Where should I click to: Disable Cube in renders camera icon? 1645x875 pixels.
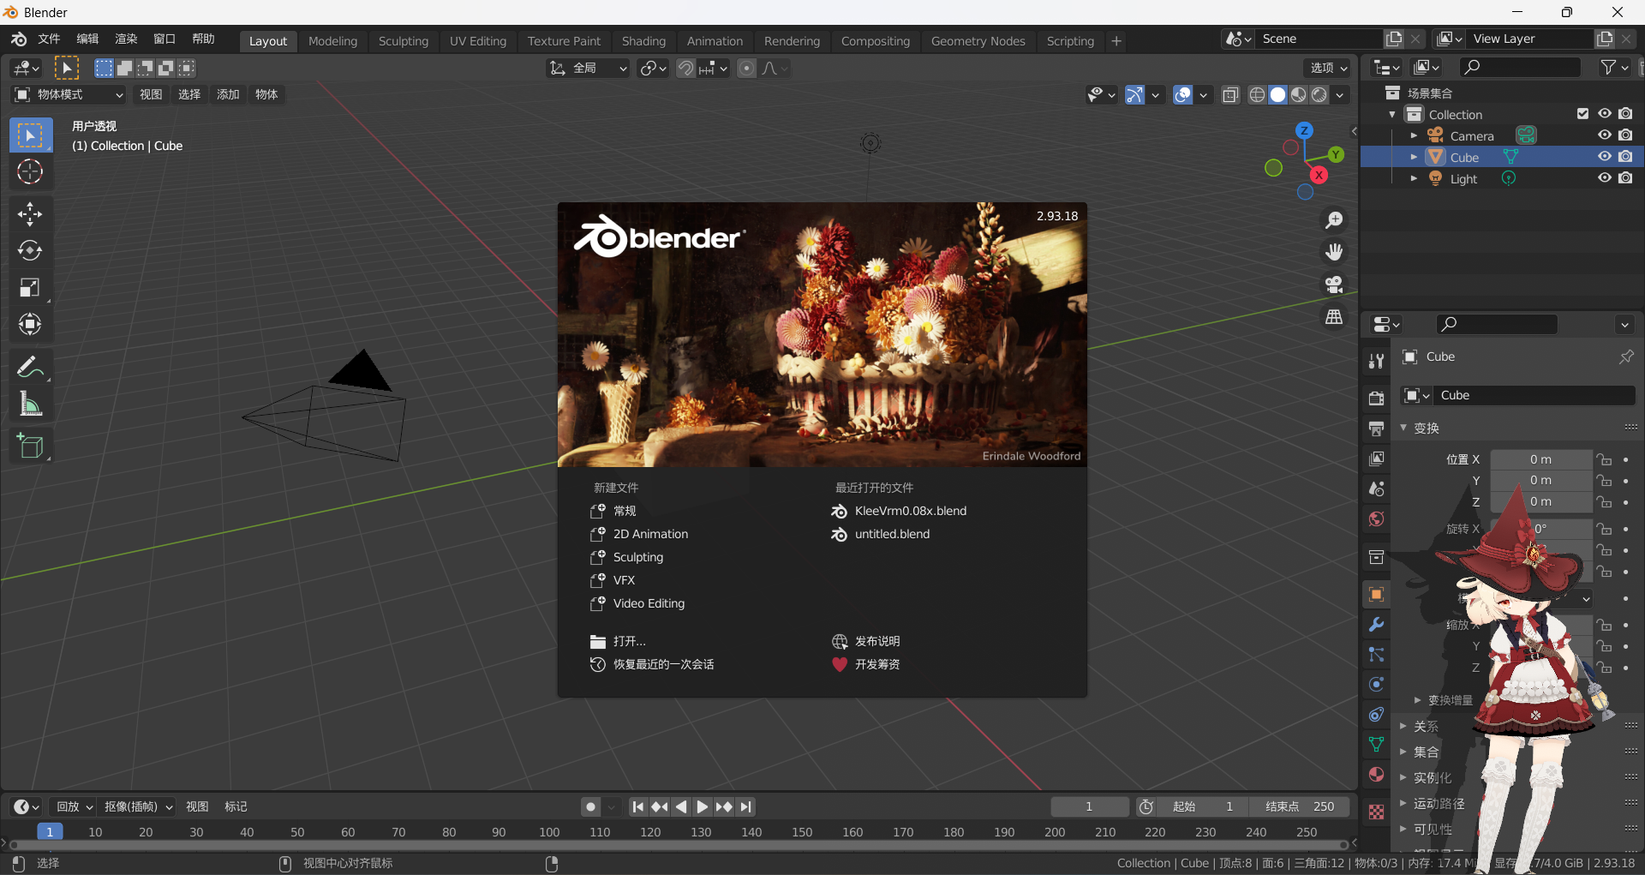tap(1625, 157)
